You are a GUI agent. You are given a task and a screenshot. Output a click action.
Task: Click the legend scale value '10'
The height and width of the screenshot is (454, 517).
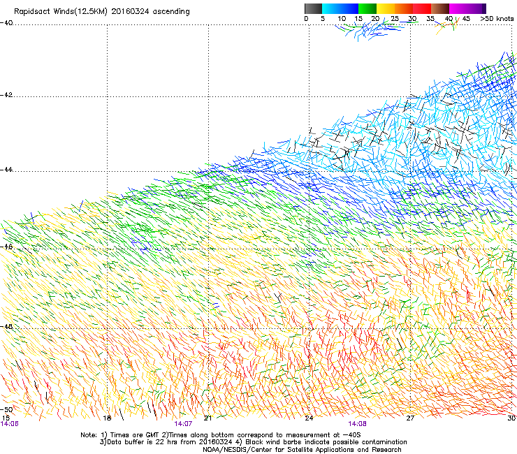click(342, 19)
